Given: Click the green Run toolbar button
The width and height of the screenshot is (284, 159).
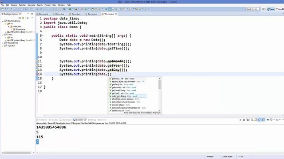Looking at the screenshot, I should coord(70,9).
